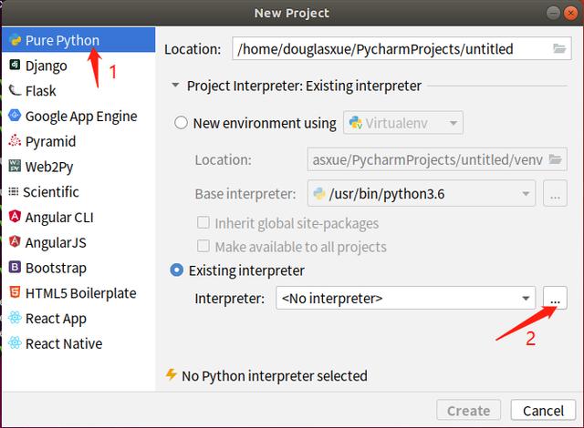Click the Angular CLI logo icon
Image resolution: width=584 pixels, height=428 pixels.
click(x=15, y=217)
